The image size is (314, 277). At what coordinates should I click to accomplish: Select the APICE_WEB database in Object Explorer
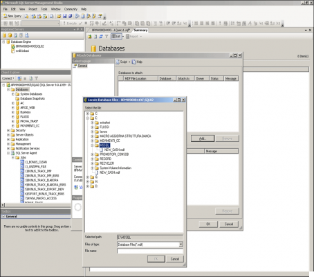click(x=27, y=107)
